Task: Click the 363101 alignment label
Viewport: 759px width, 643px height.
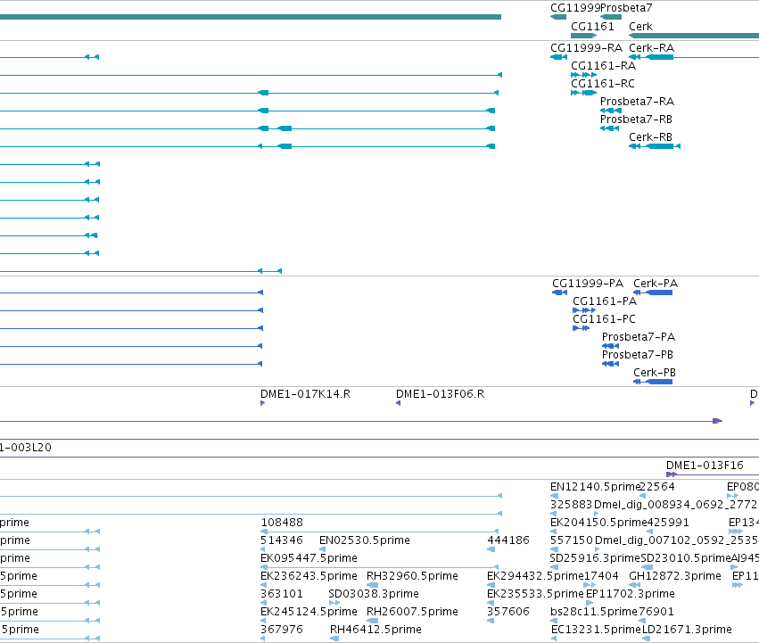Action: 282,594
